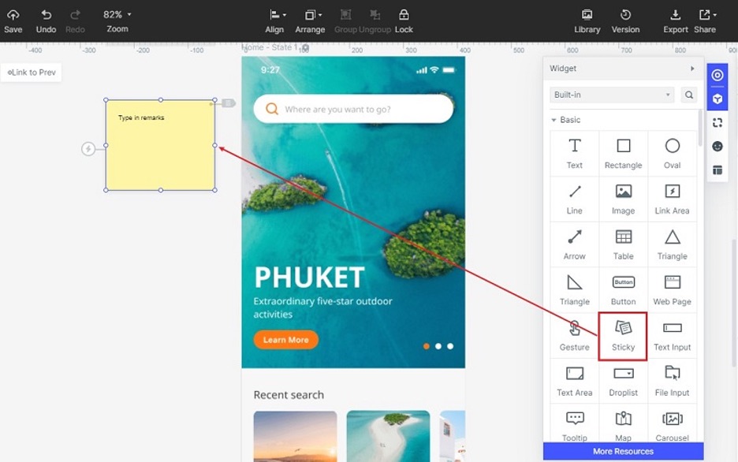Click the Save icon in toolbar
Image resolution: width=738 pixels, height=462 pixels.
[x=13, y=20]
